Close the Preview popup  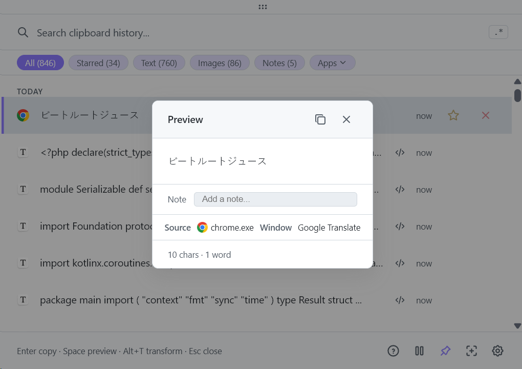coord(346,119)
